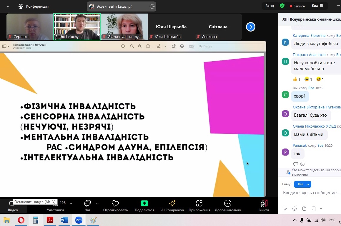Expand the chevron next to Участники
Viewport: 341px width, 226px height.
point(71,203)
